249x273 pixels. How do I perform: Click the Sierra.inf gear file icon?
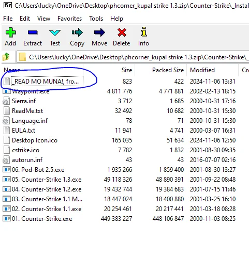pos(6,101)
